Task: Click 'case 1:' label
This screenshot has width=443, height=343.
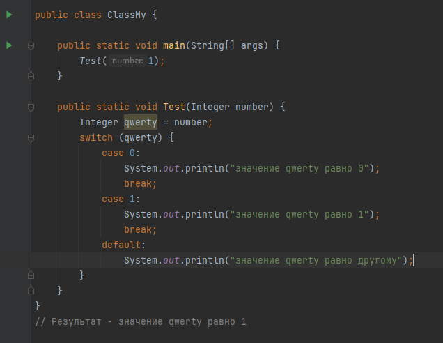Action: pos(121,199)
